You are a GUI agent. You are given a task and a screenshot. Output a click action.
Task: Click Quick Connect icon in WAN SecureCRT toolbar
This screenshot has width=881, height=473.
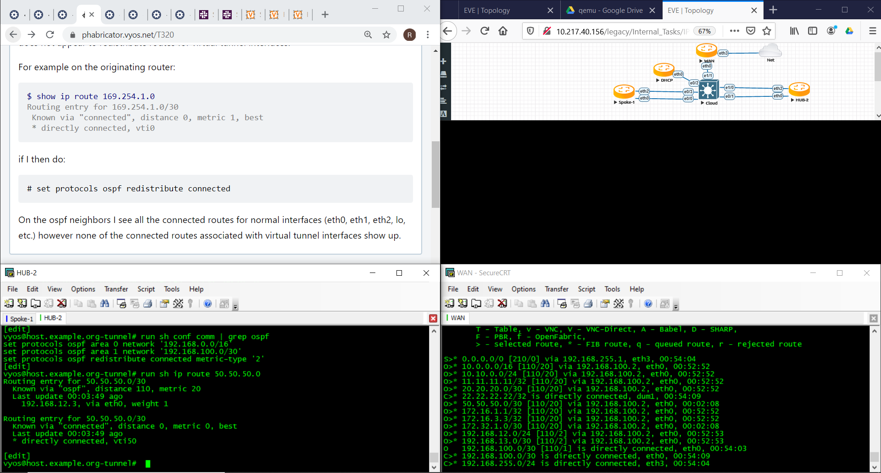[463, 303]
